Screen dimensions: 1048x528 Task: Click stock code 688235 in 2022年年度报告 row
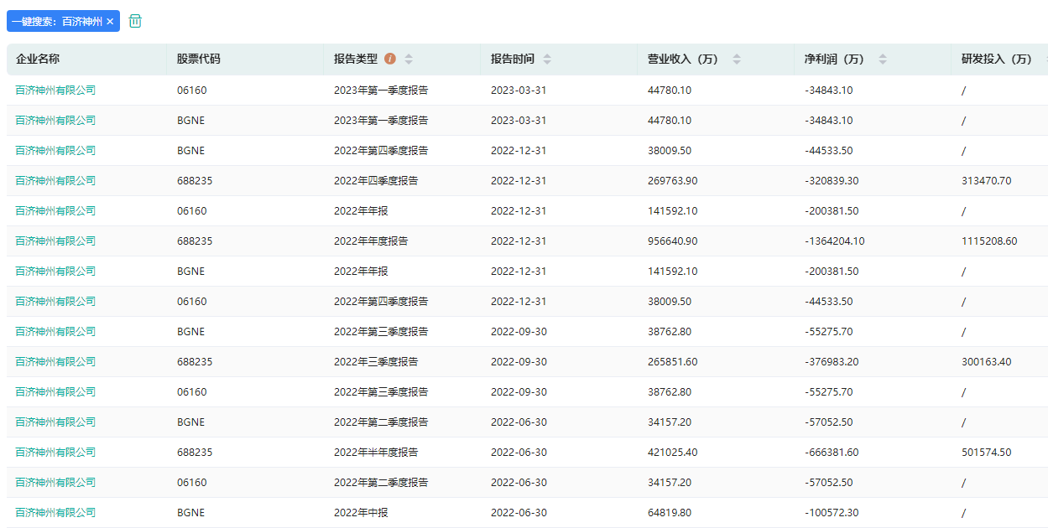[x=195, y=241]
